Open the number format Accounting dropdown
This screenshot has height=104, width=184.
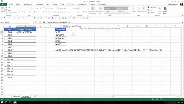pyautogui.click(x=87, y=8)
